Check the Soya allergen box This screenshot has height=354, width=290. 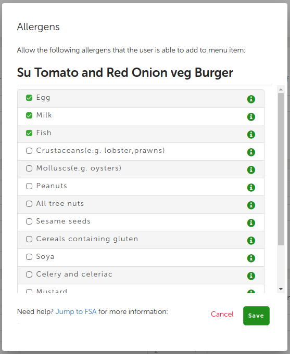(x=29, y=257)
